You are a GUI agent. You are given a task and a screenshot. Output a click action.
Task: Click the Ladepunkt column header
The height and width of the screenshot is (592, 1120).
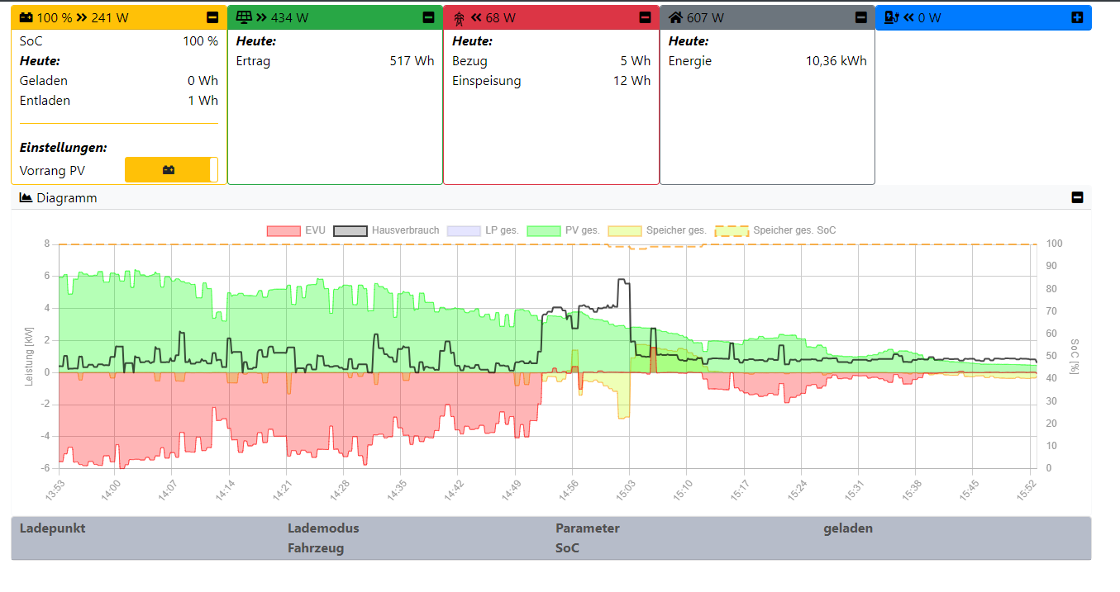(53, 528)
